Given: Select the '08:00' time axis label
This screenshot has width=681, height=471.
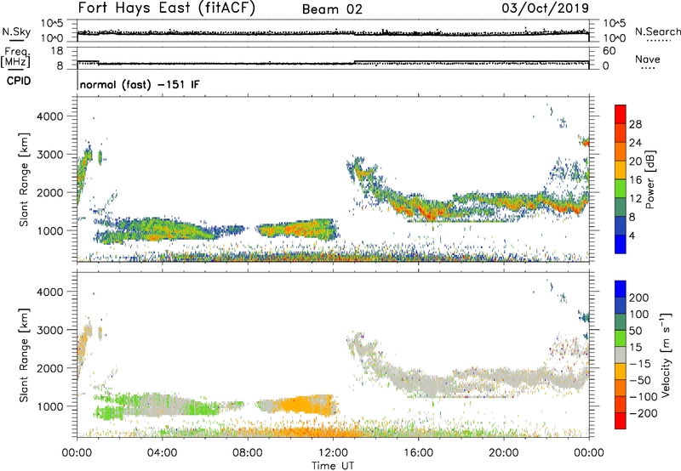Looking at the screenshot, I should 248,453.
